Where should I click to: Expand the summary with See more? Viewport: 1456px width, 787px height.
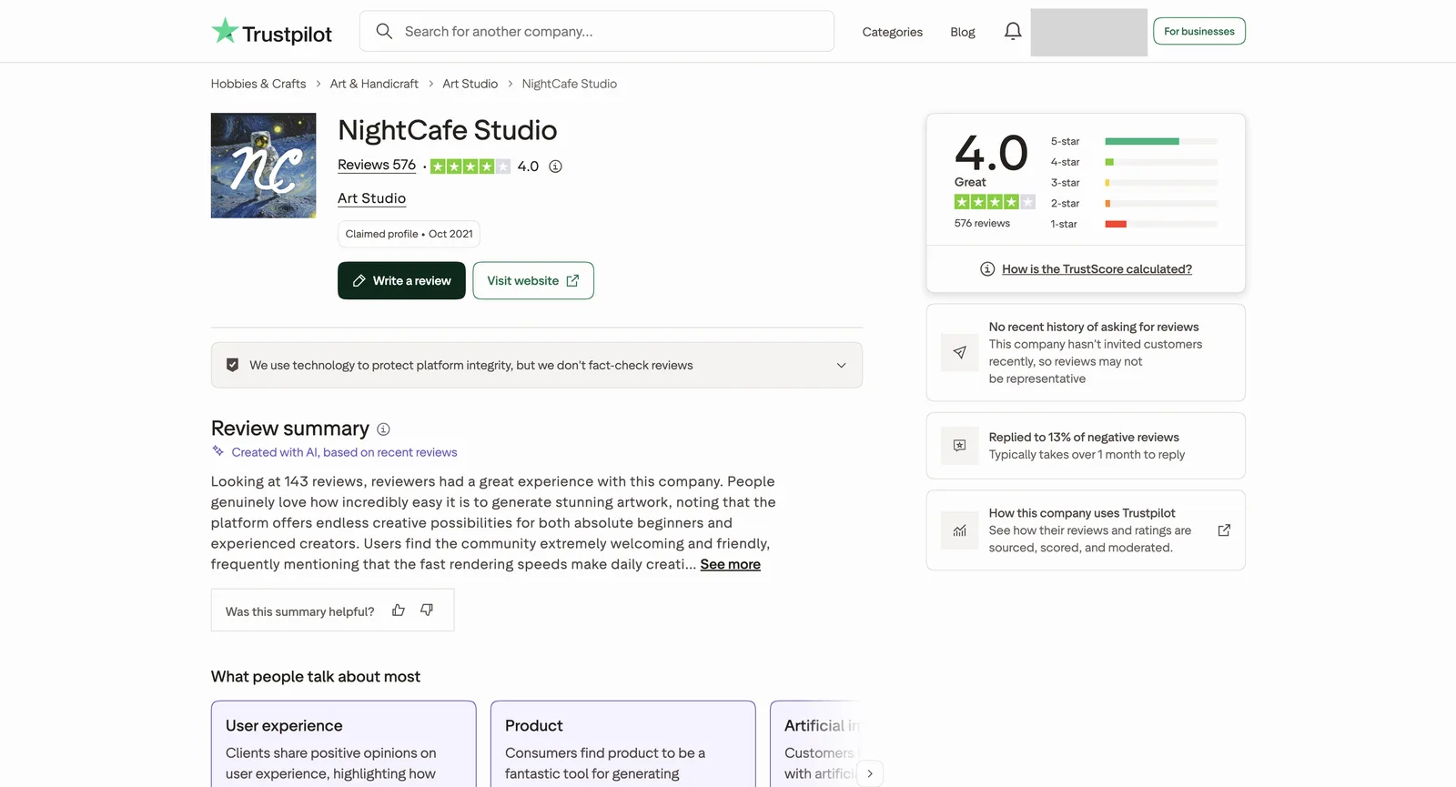click(x=730, y=564)
